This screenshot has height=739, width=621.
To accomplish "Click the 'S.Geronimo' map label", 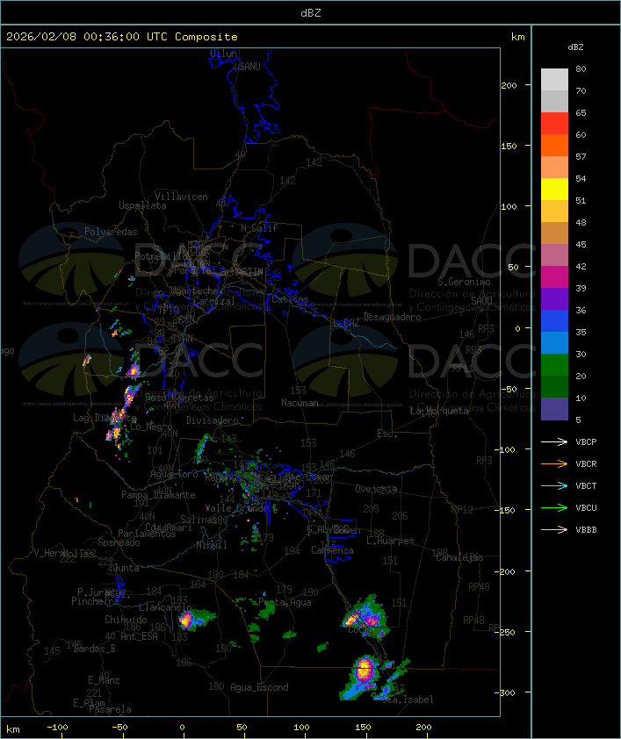I will (x=464, y=282).
